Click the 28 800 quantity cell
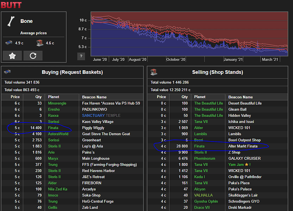293x211 pixels. [182, 146]
